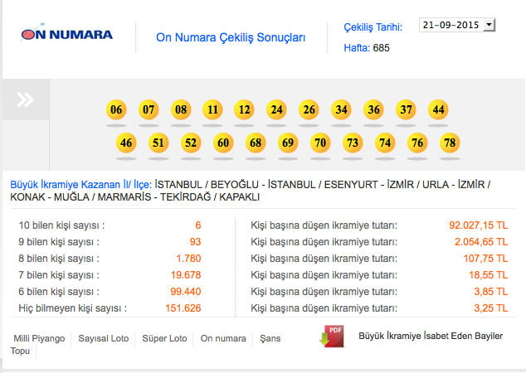
Task: Click the prize amount 3,25 TL
Action: pos(491,308)
